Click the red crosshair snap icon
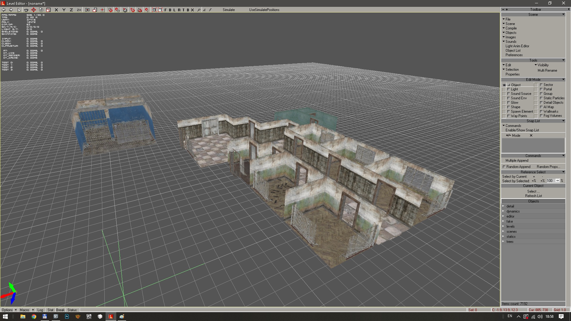The width and height of the screenshot is (571, 321). (x=102, y=10)
